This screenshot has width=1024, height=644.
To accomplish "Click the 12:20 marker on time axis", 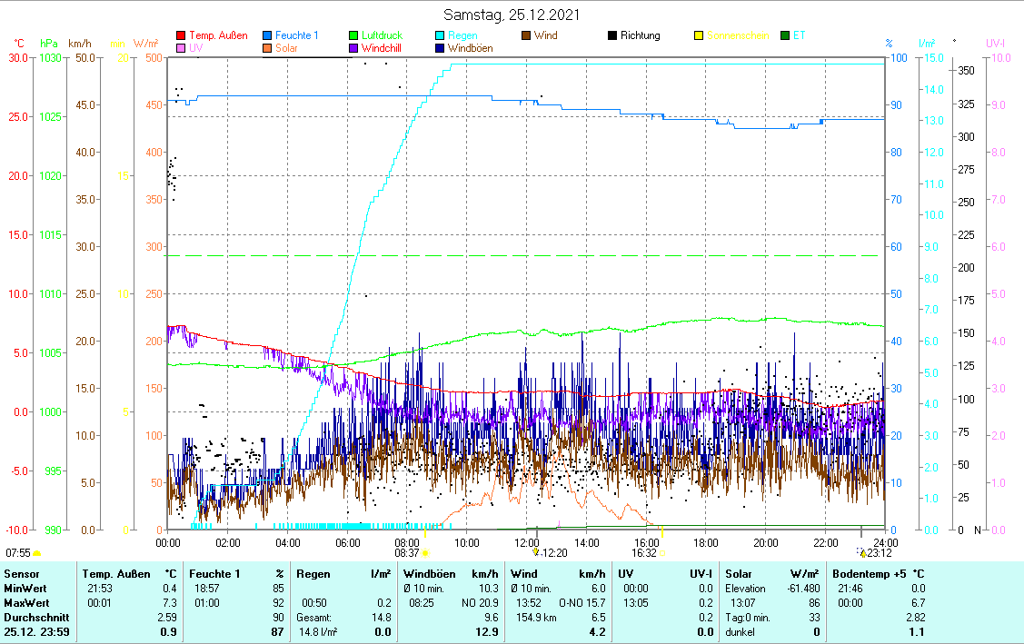I will click(536, 552).
